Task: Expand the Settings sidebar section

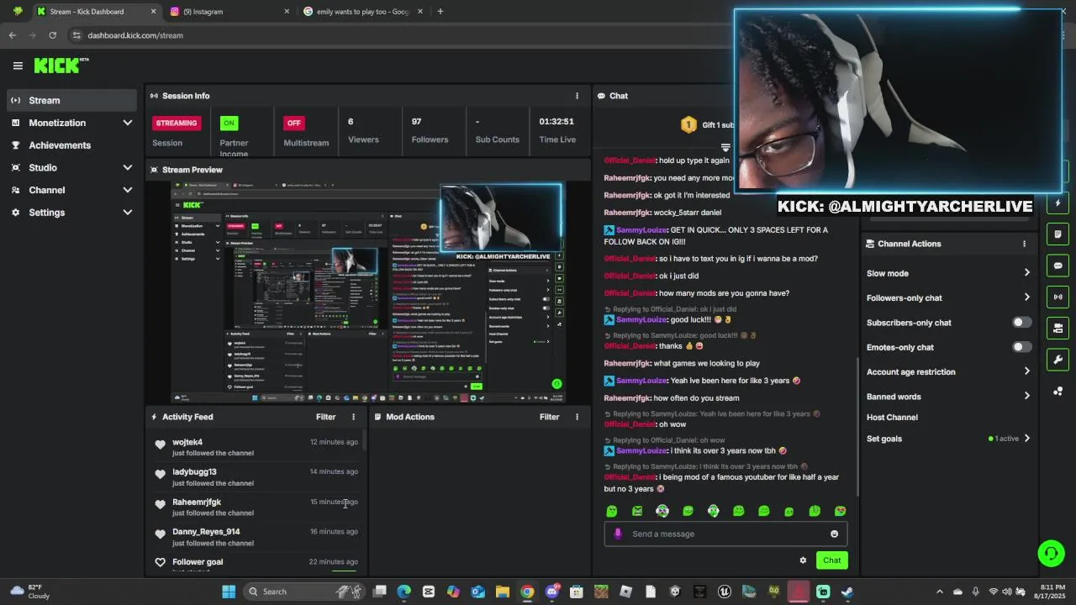Action: pyautogui.click(x=71, y=213)
